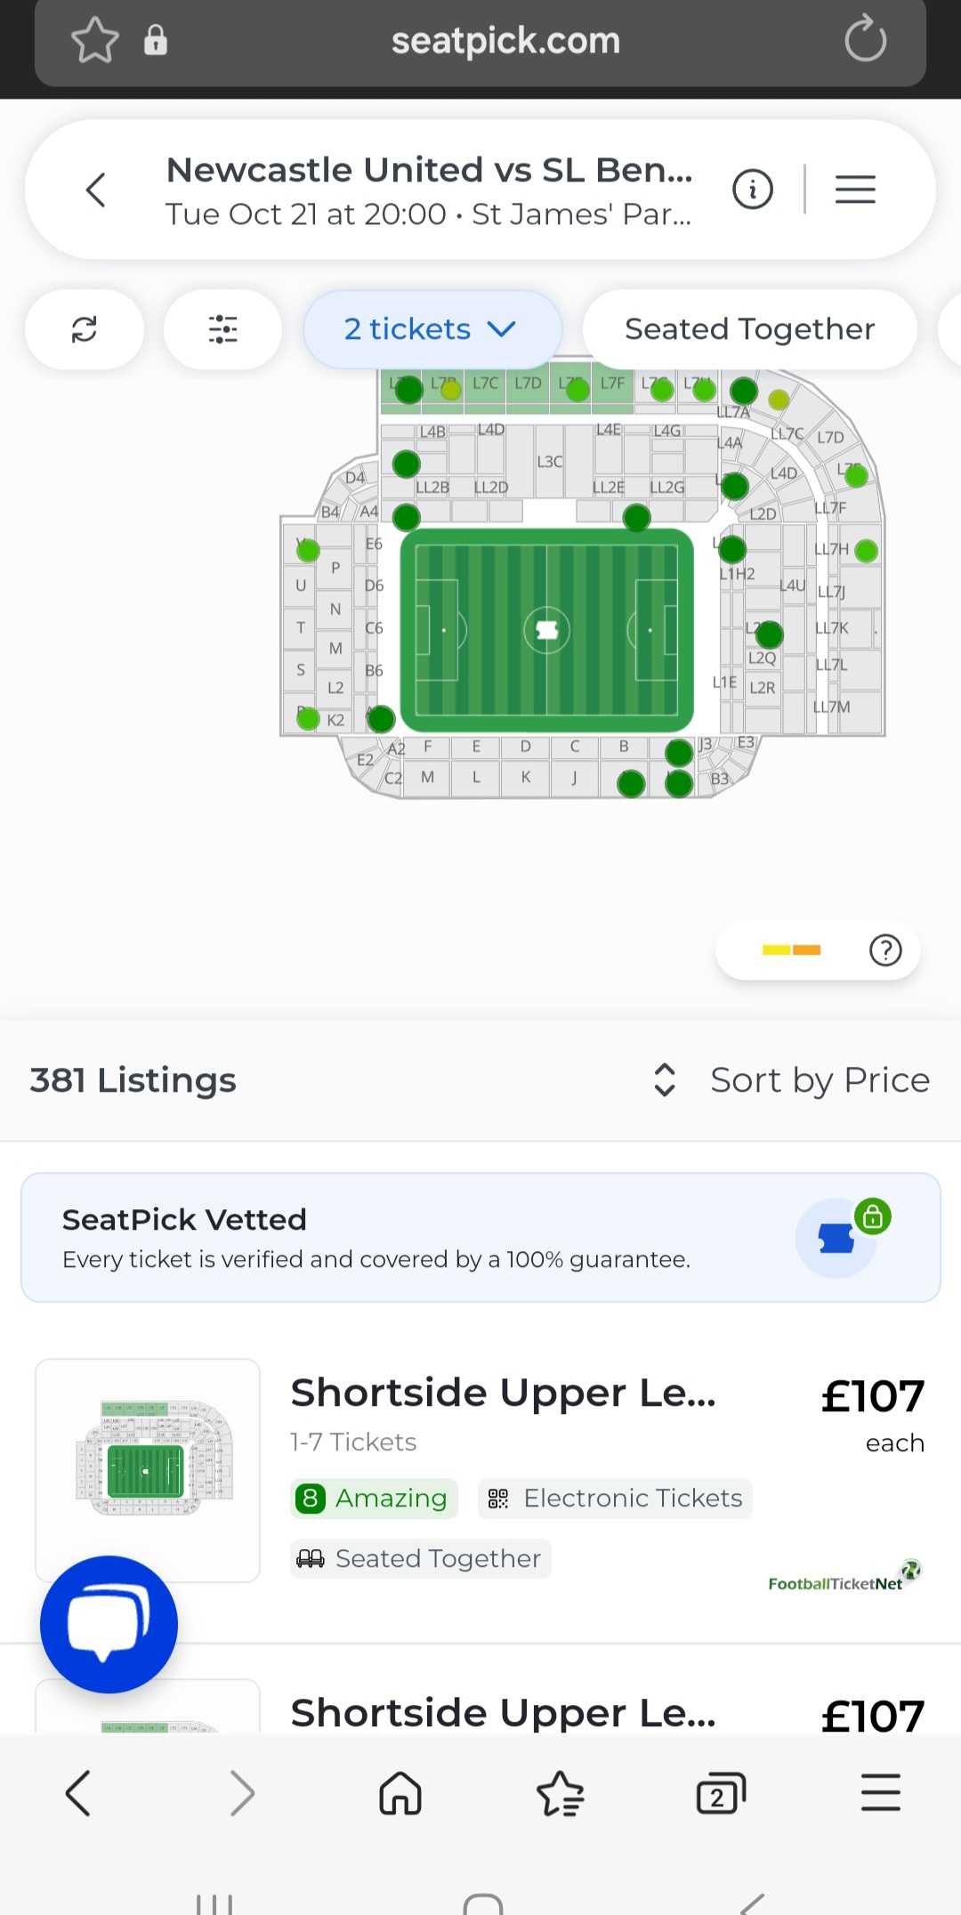961x1915 pixels.
Task: Tap the seatpick.com address field
Action: [505, 41]
